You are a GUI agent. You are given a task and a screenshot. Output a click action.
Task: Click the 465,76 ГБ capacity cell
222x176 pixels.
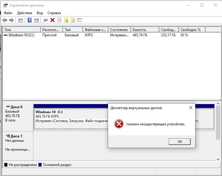click(140, 35)
